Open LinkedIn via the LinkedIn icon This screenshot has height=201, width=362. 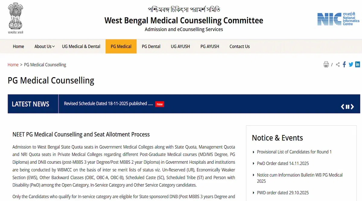click(x=357, y=64)
